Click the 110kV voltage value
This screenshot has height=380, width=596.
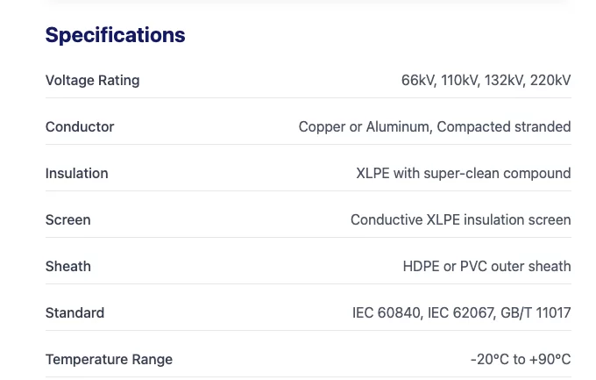click(x=460, y=81)
